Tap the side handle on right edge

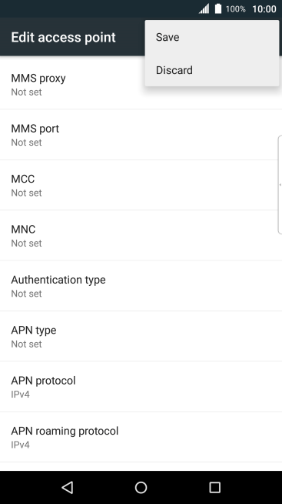280,184
